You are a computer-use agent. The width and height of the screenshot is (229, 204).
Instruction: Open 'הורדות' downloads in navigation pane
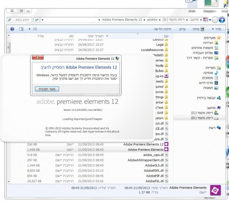coord(208,43)
